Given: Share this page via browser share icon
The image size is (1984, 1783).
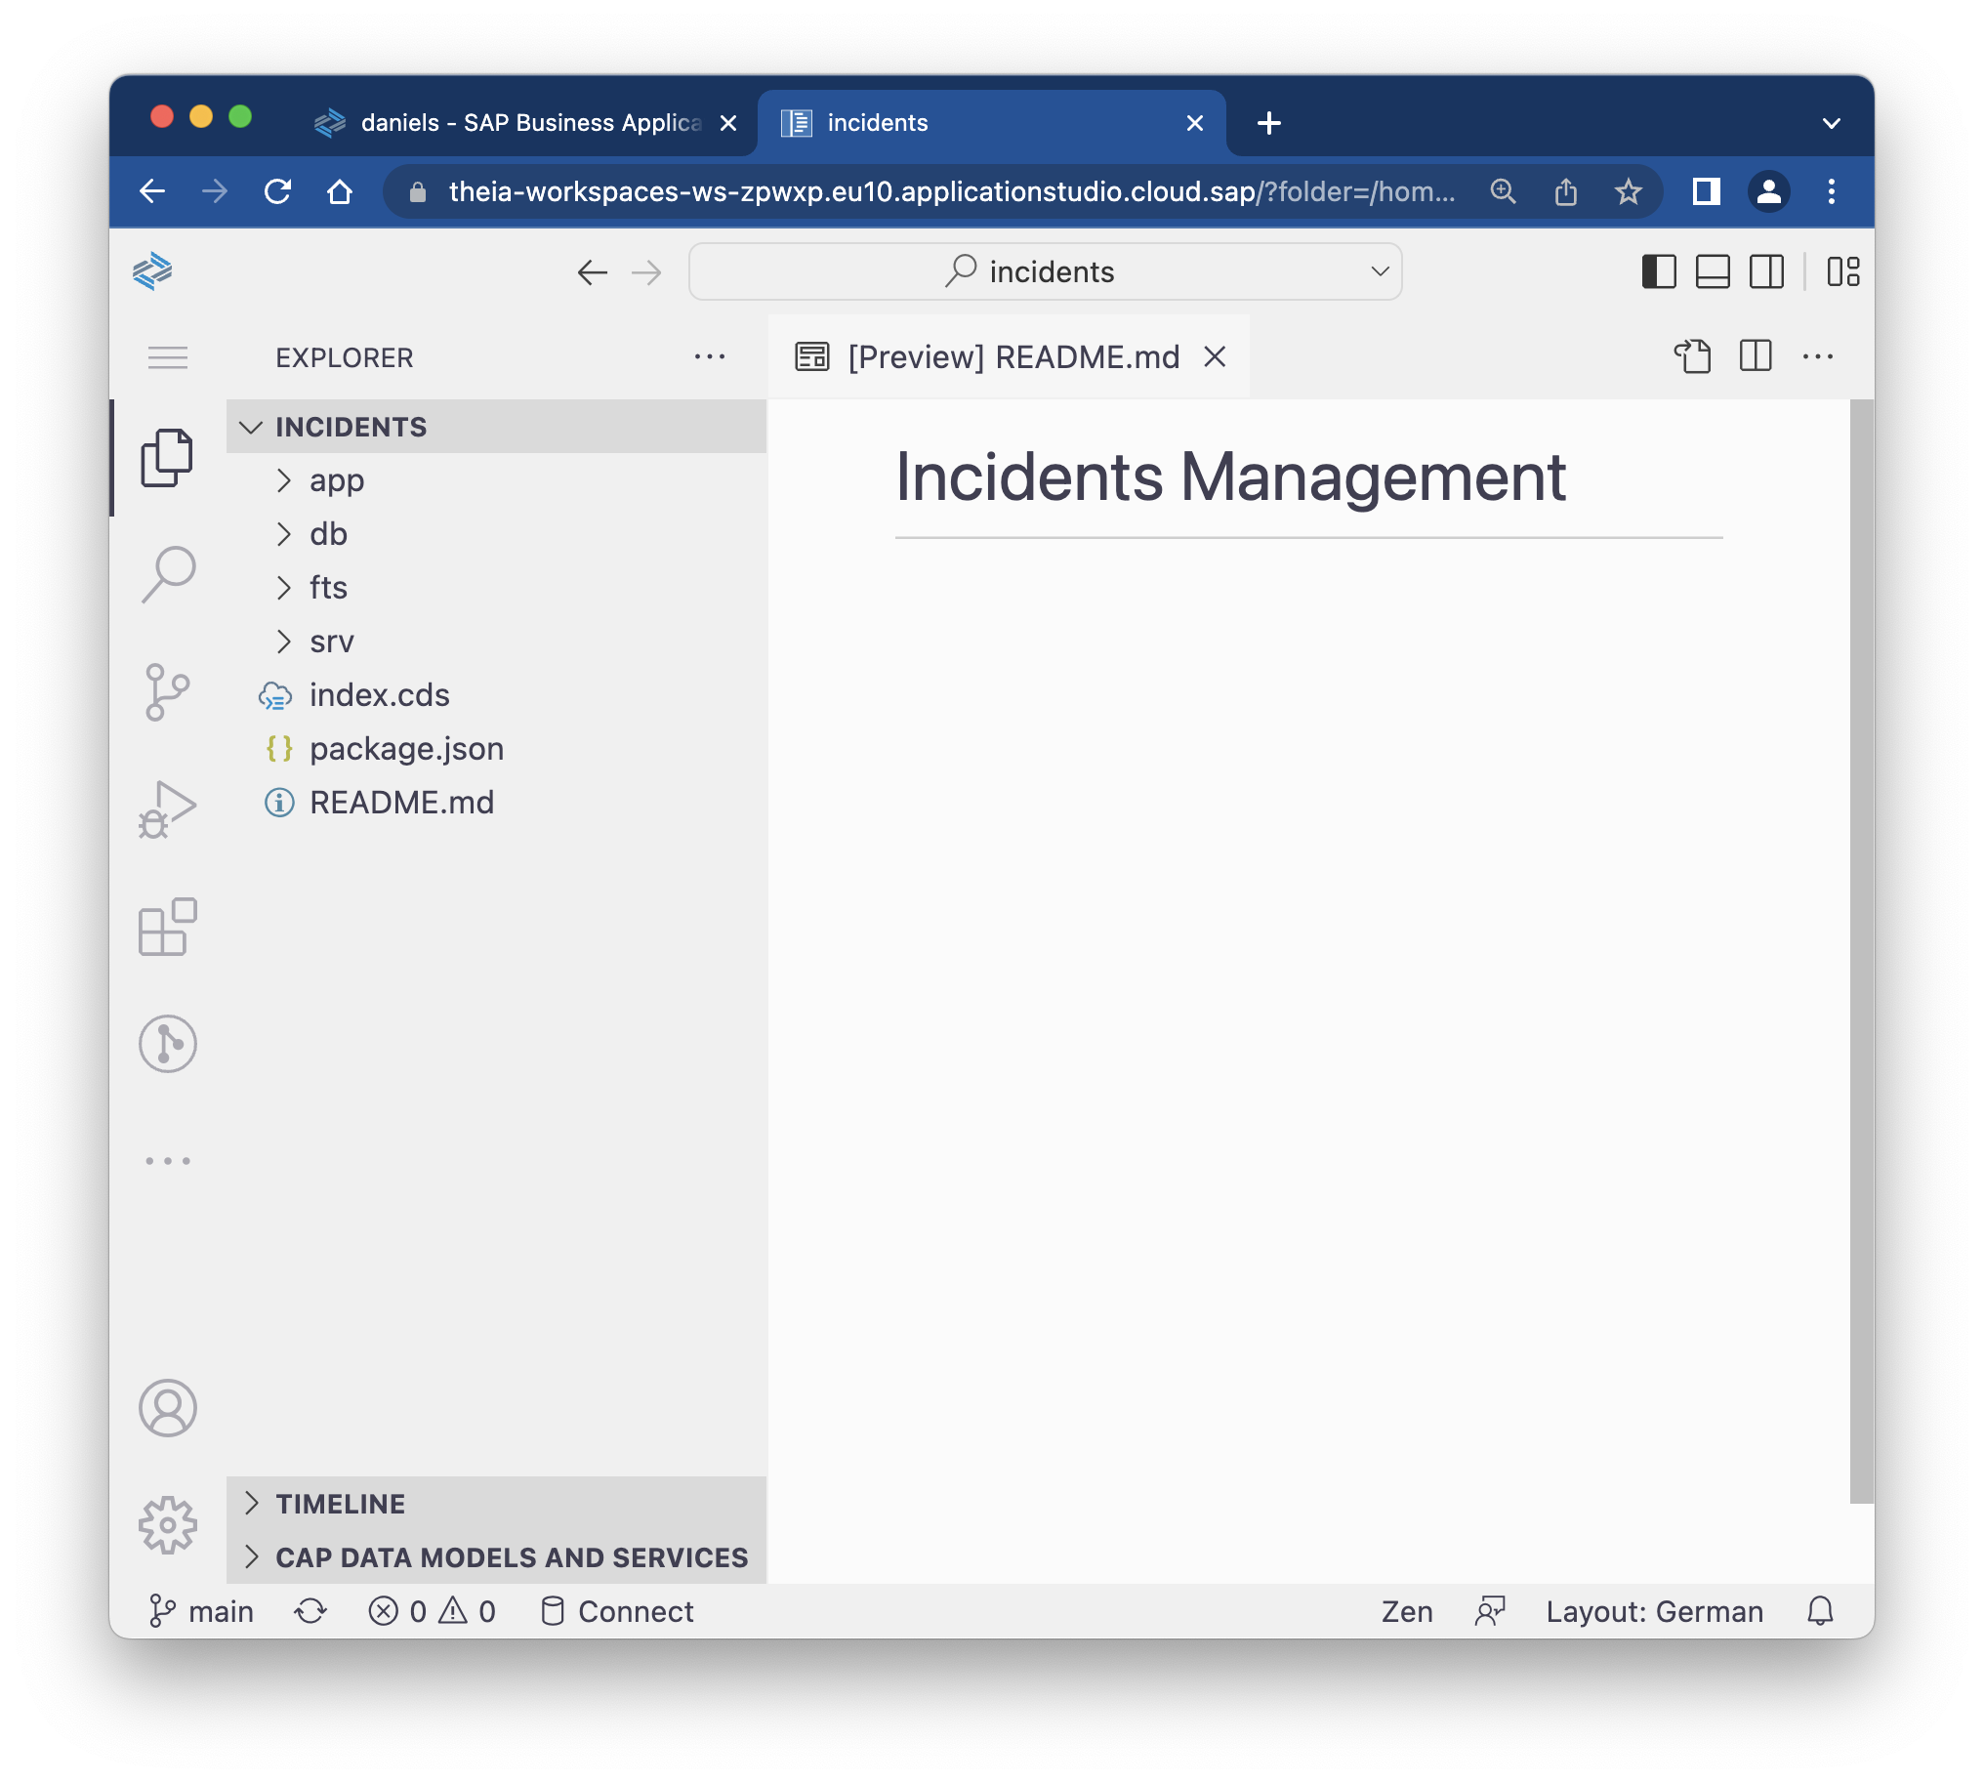Looking at the screenshot, I should click(x=1567, y=192).
